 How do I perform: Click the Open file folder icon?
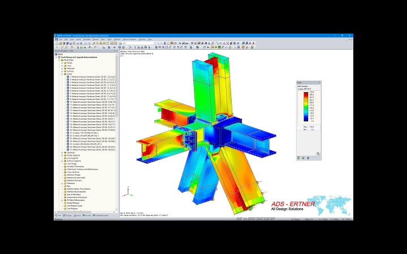point(60,43)
